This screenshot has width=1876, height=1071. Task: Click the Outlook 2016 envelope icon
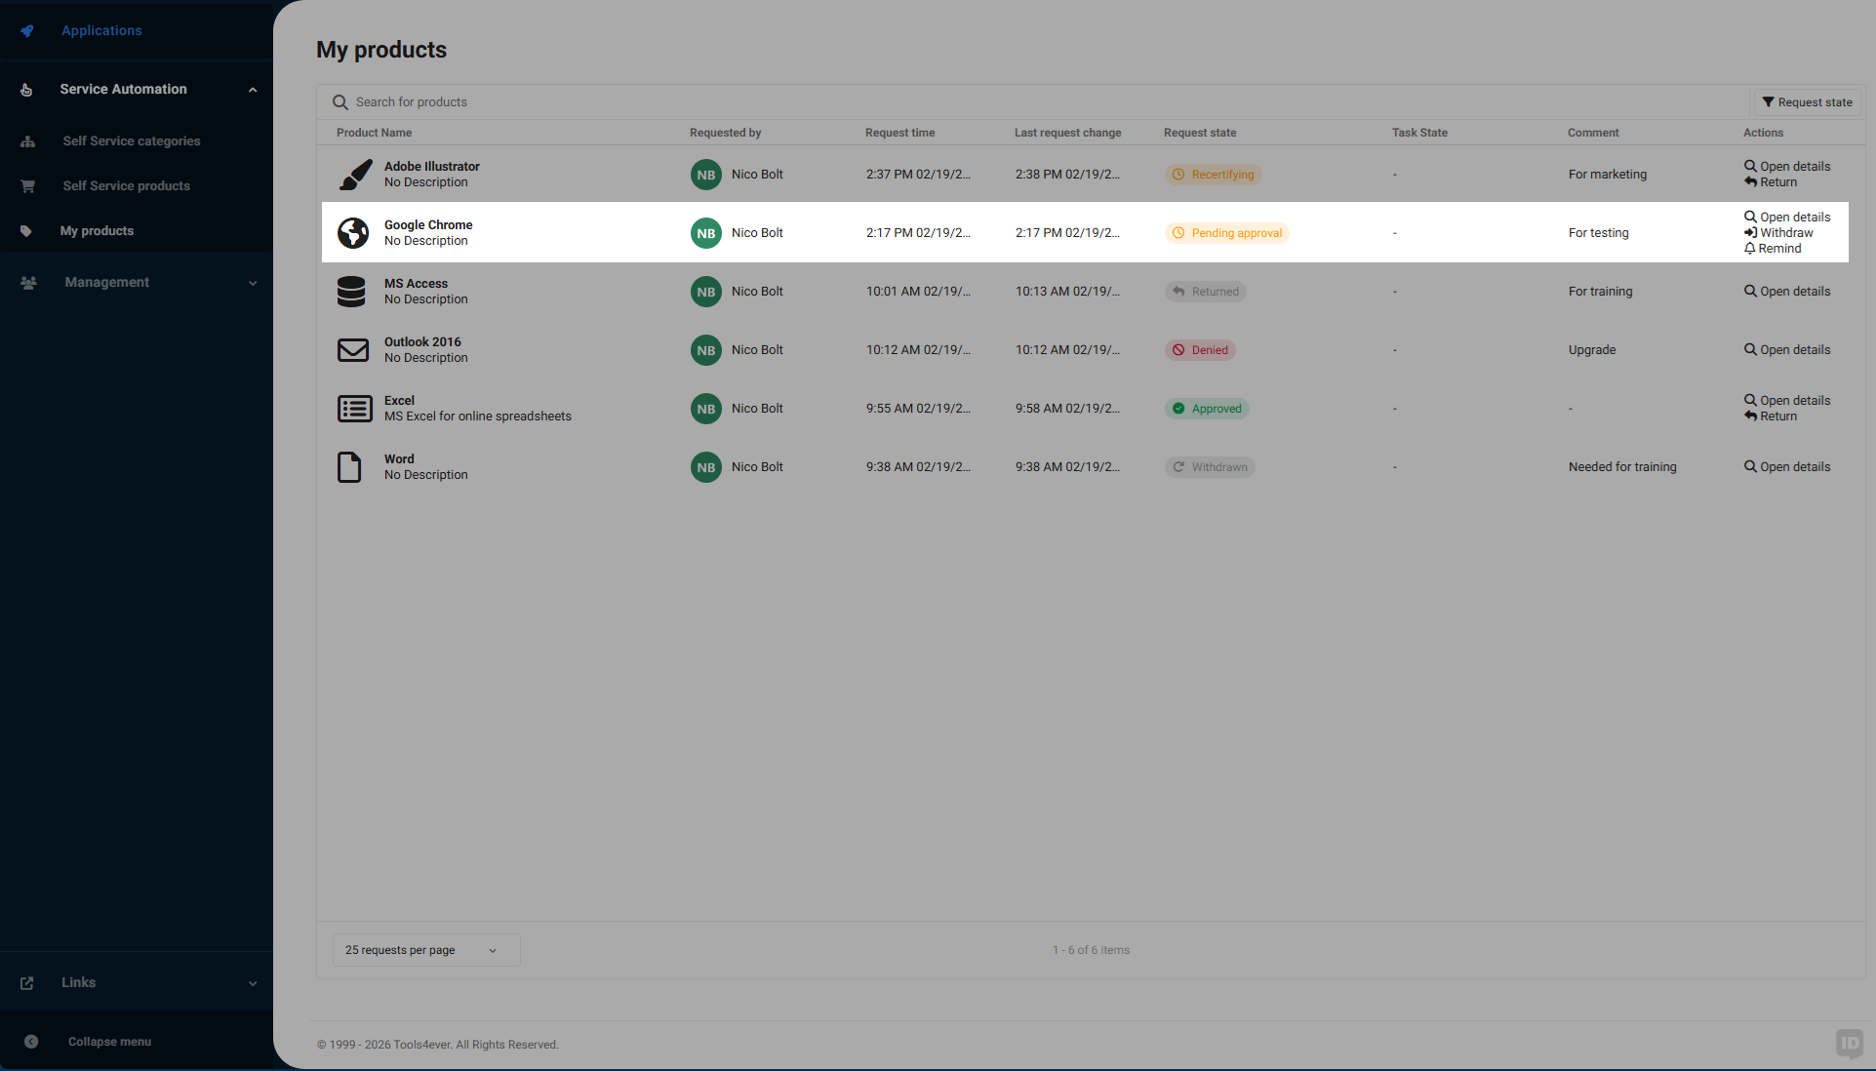tap(353, 349)
